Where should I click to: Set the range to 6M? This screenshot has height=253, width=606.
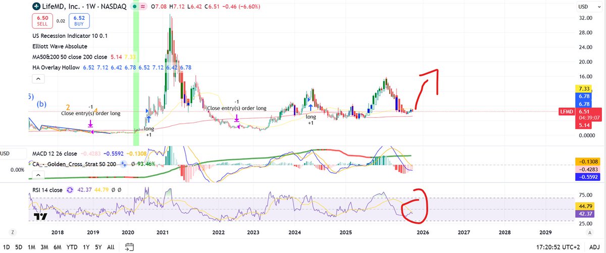click(58, 247)
